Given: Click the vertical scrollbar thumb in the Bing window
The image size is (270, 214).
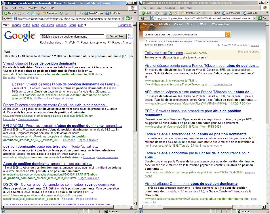Looking at the screenshot, I should point(267,75).
